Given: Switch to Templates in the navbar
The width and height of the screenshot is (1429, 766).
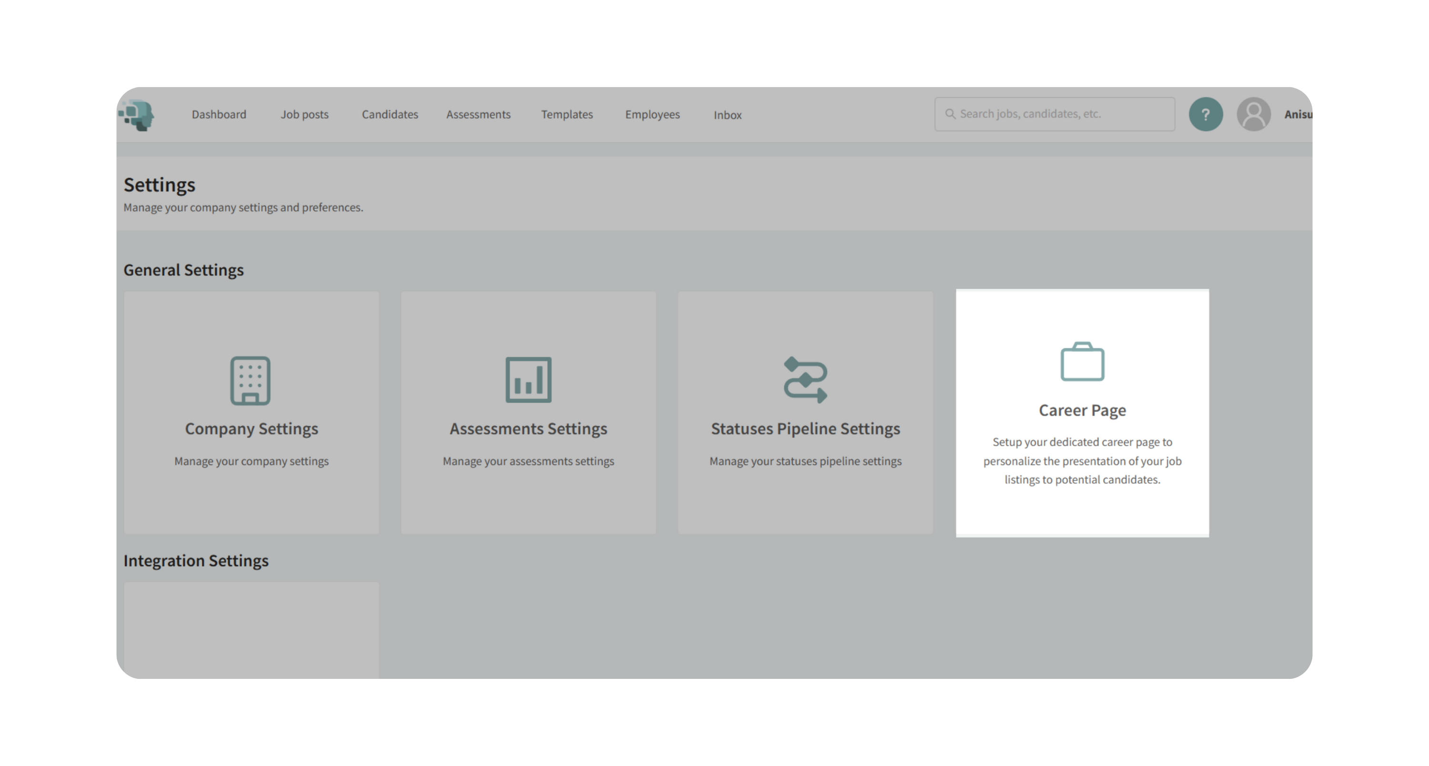Looking at the screenshot, I should [566, 115].
